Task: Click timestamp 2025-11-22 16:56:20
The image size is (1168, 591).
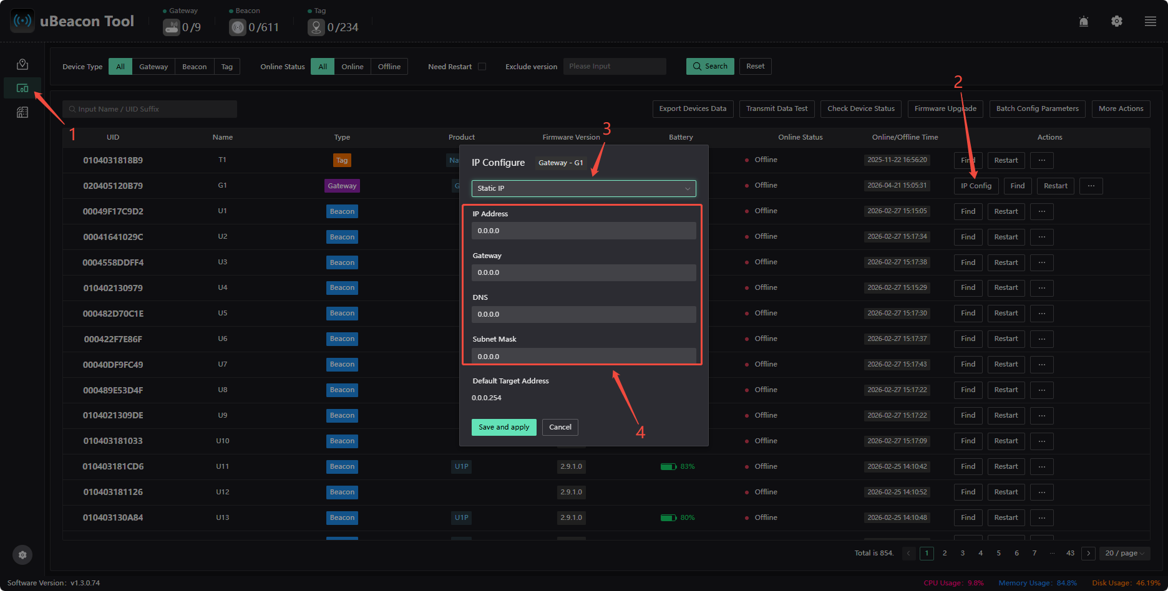Action: click(x=897, y=160)
